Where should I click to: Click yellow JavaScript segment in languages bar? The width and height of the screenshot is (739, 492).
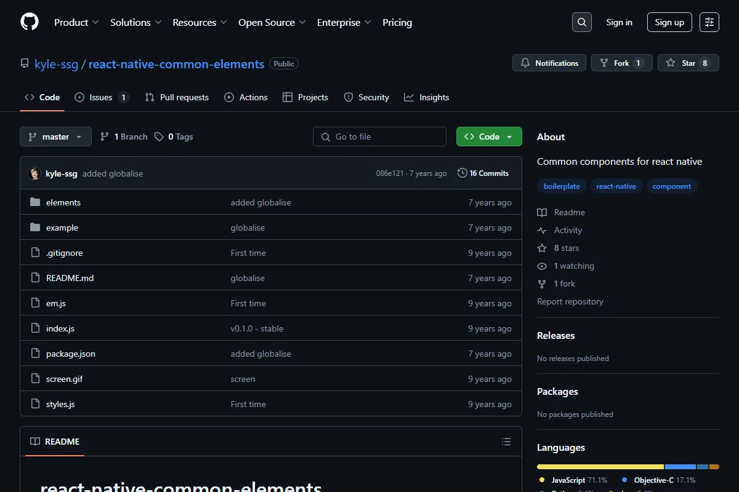pos(600,467)
